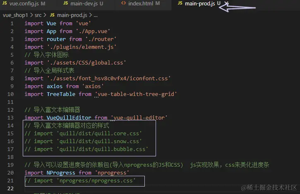Click the router identifier on line 3
Screen dimensions: 300x194
point(56,39)
